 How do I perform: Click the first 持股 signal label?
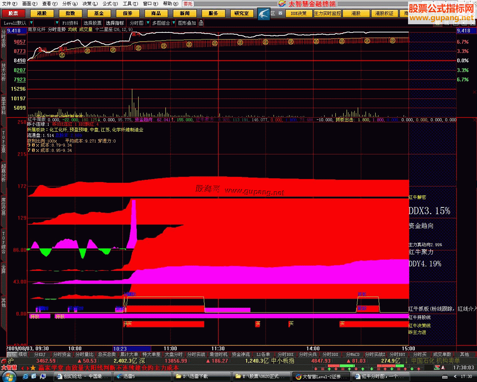point(35,316)
